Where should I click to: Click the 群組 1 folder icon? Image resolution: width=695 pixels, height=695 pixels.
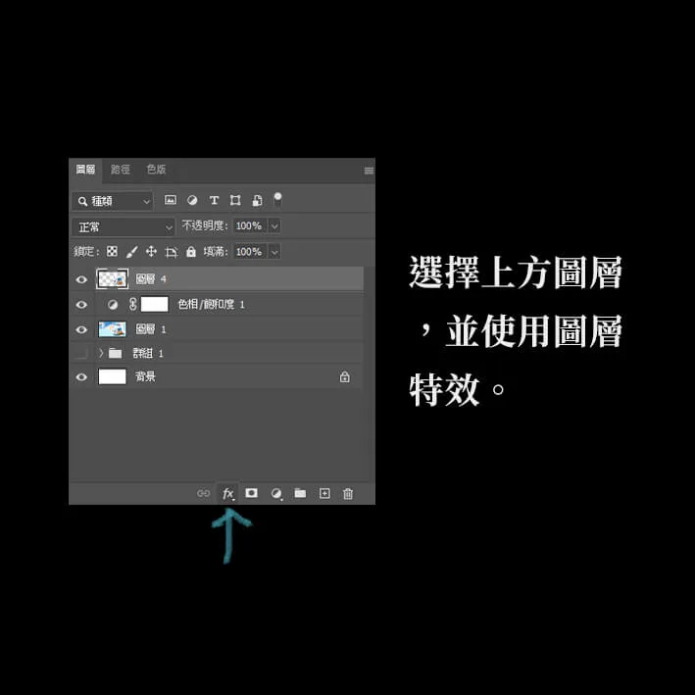point(116,353)
